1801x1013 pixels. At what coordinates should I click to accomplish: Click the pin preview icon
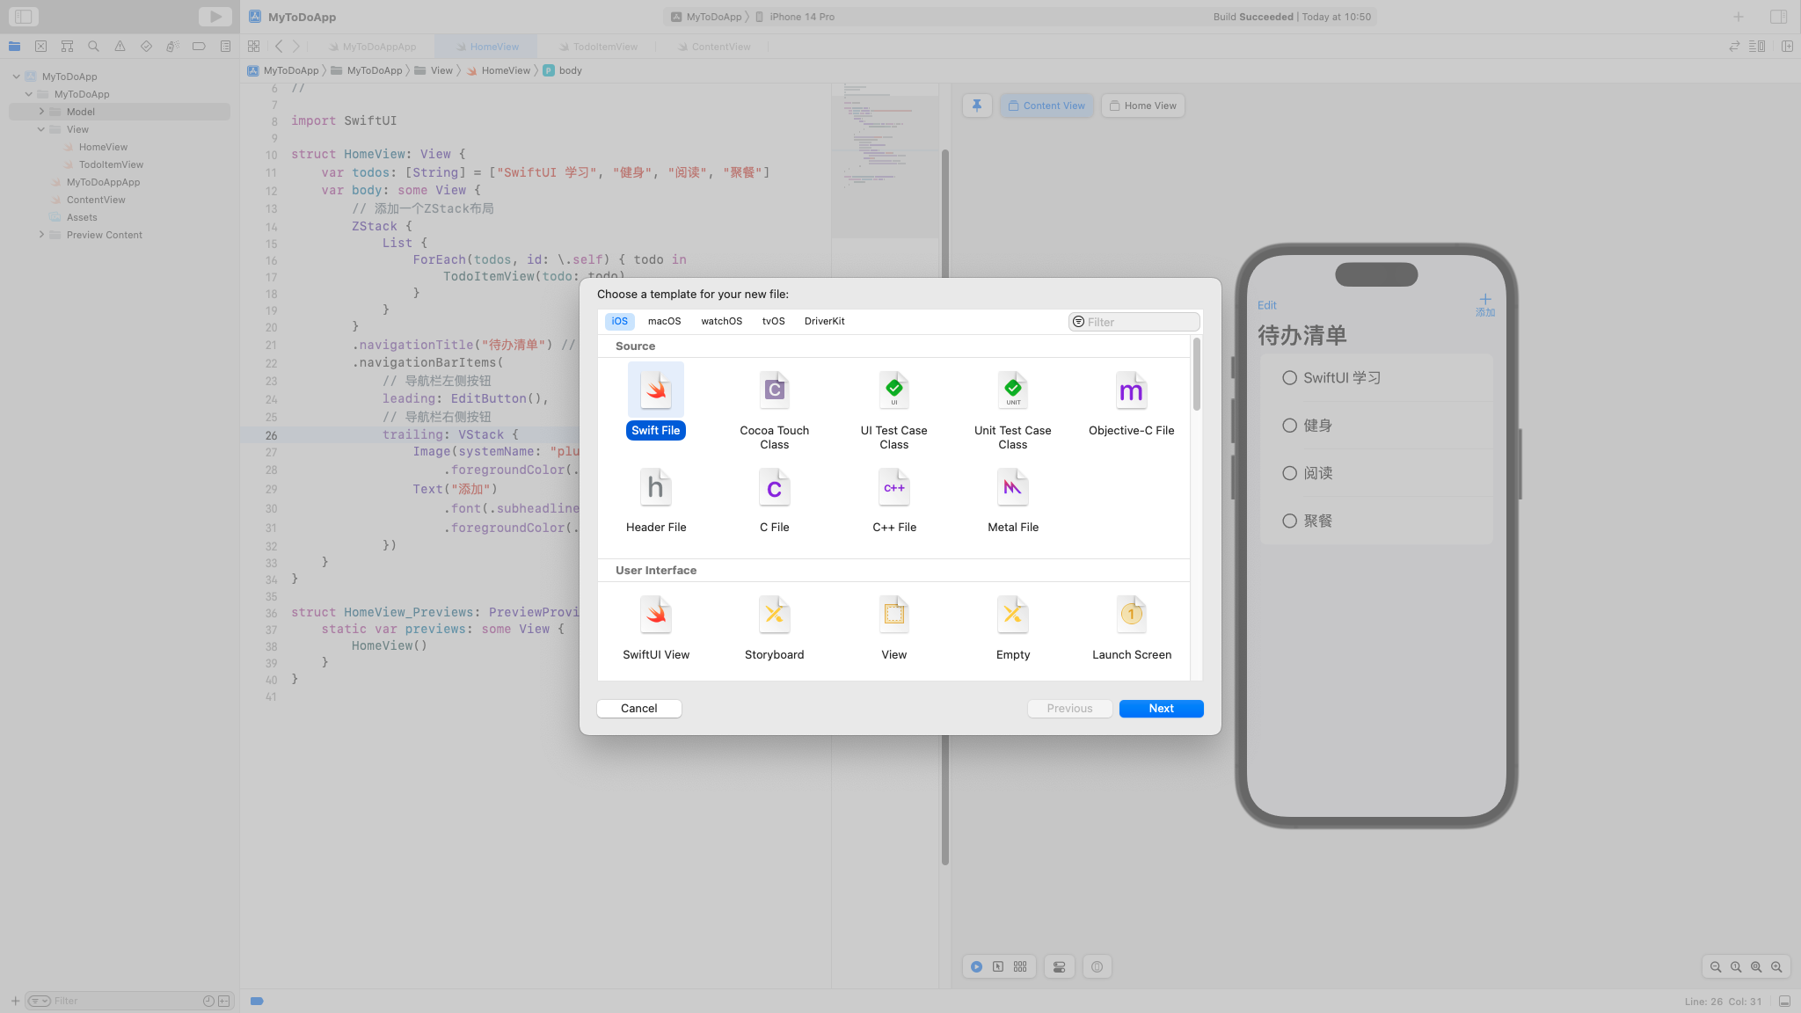coord(977,106)
